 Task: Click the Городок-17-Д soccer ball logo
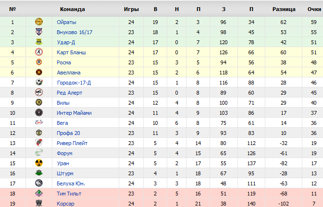coord(39,82)
